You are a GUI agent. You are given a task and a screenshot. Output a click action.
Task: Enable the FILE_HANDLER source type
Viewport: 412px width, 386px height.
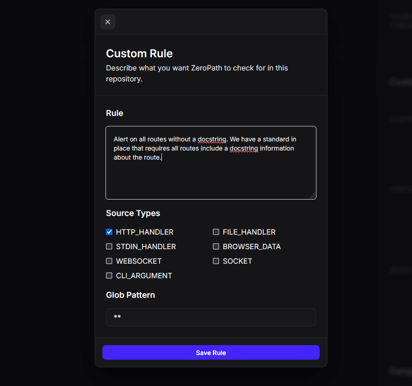click(216, 232)
